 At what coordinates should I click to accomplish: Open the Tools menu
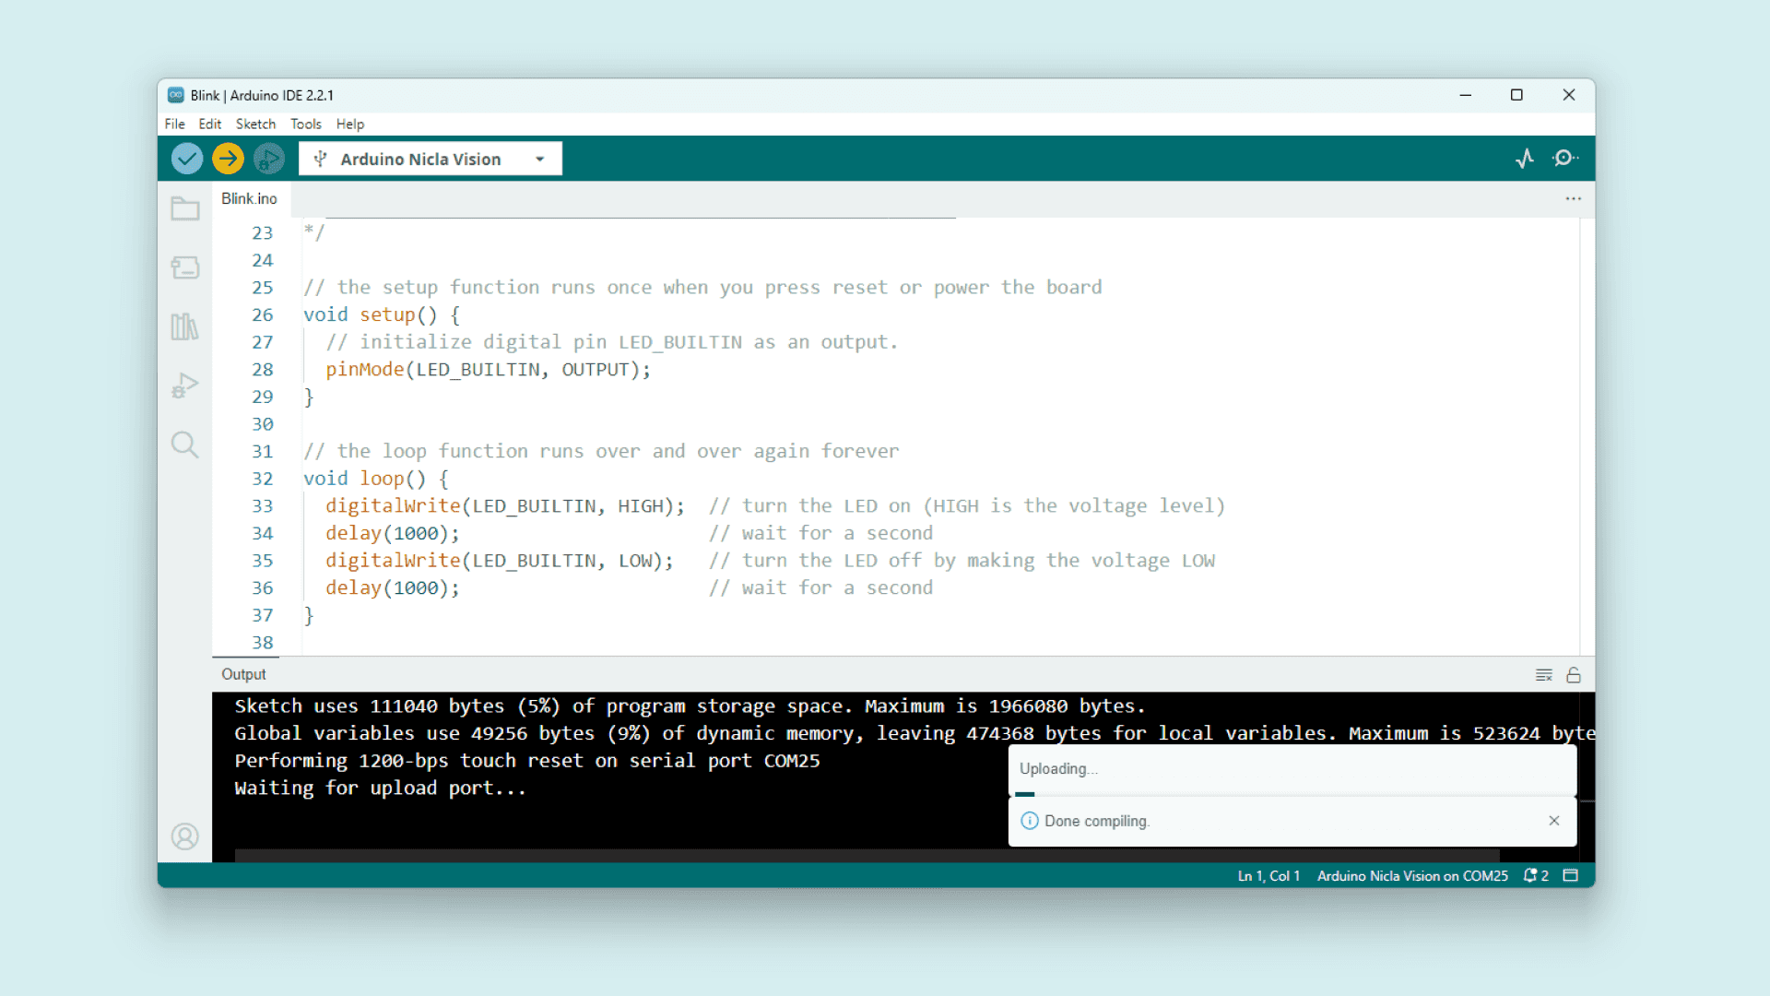[x=305, y=124]
